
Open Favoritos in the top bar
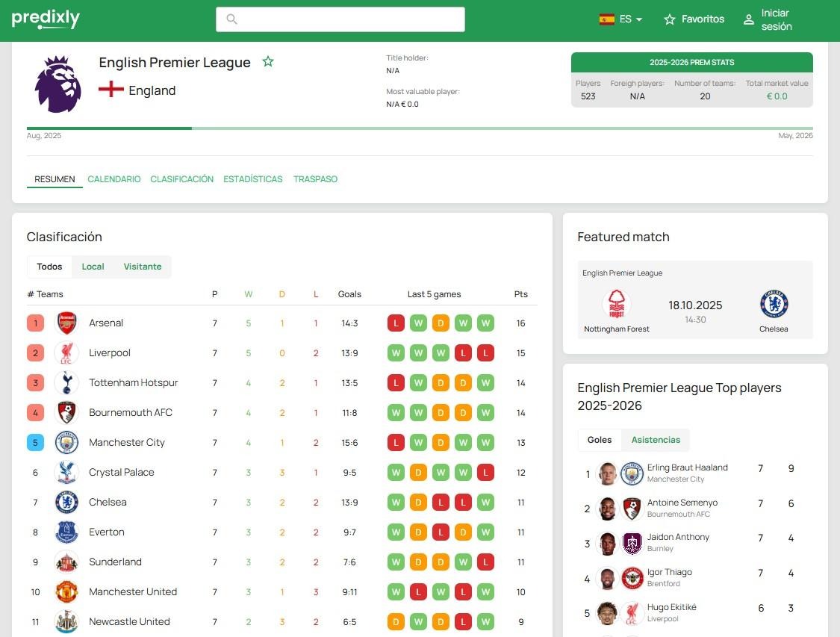coord(694,19)
